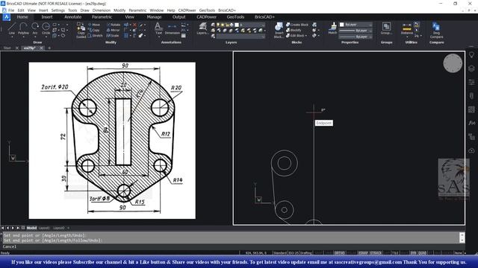Click Create Block
This screenshot has width=478, height=268.
click(x=297, y=25)
